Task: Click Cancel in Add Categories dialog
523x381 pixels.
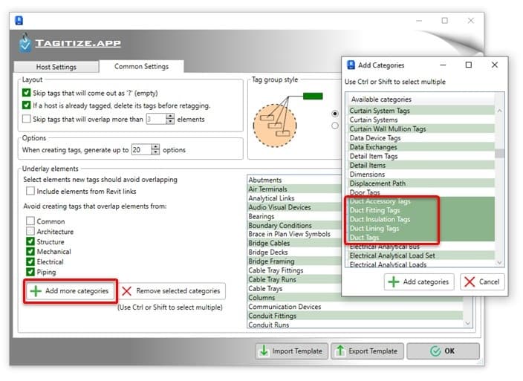Action: tap(482, 282)
